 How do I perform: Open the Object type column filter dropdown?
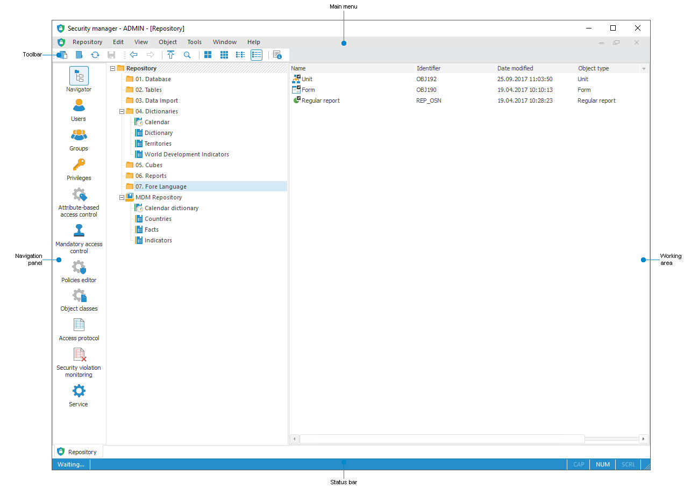coord(643,68)
